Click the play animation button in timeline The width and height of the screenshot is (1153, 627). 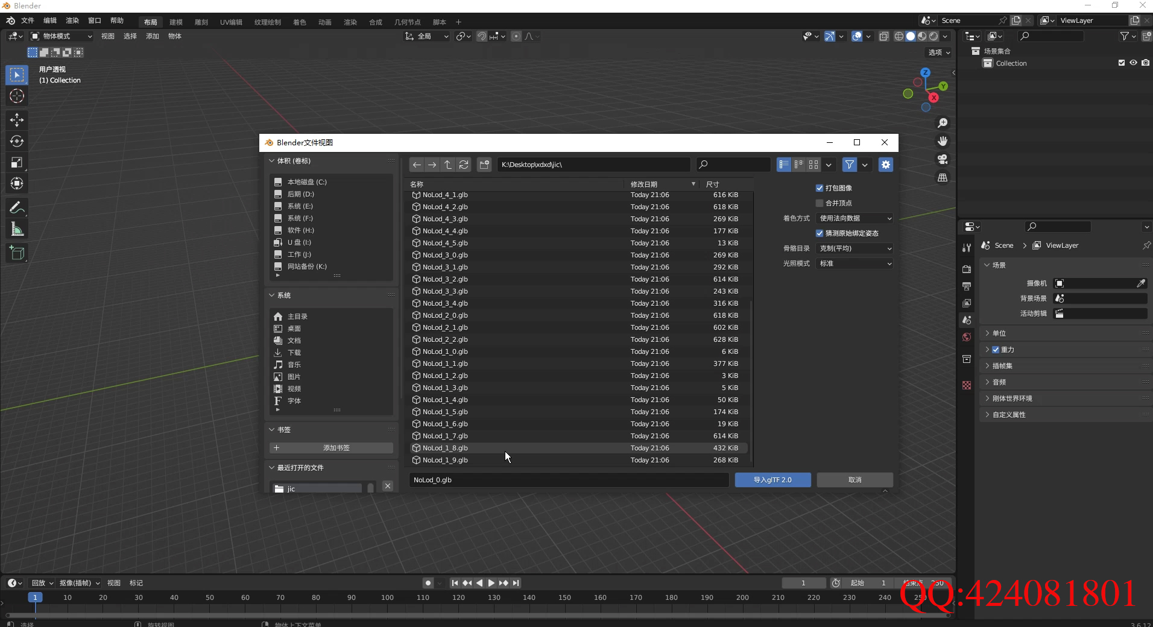pyautogui.click(x=491, y=583)
